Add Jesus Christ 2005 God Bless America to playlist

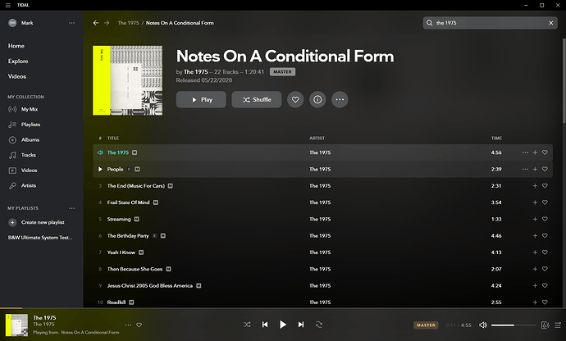[x=535, y=285]
